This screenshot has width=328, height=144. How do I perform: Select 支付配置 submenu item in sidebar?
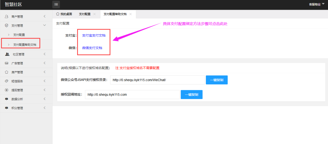(x=19, y=35)
